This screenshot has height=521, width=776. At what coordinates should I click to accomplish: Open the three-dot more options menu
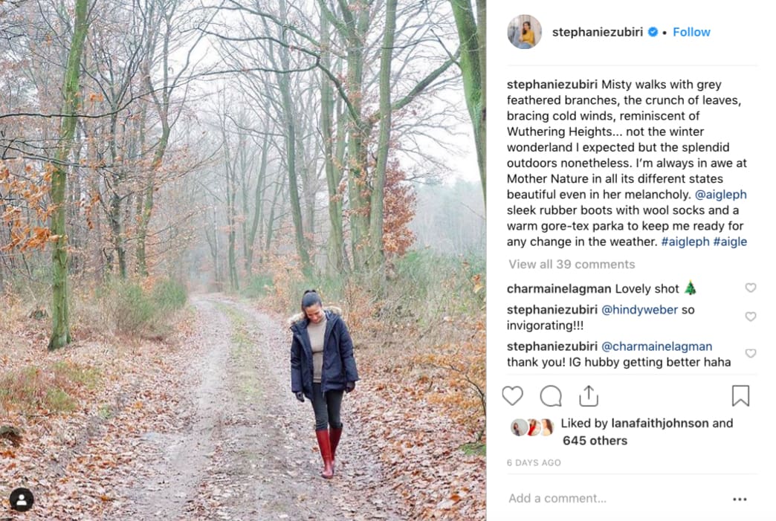[x=740, y=499]
